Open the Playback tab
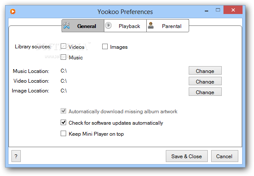254x176 pixels. tap(125, 26)
